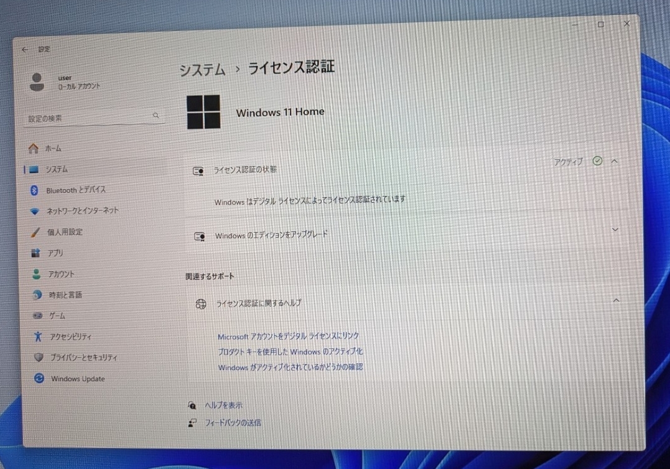
Task: Click the ヘルプを表示 help icon
Action: [192, 405]
